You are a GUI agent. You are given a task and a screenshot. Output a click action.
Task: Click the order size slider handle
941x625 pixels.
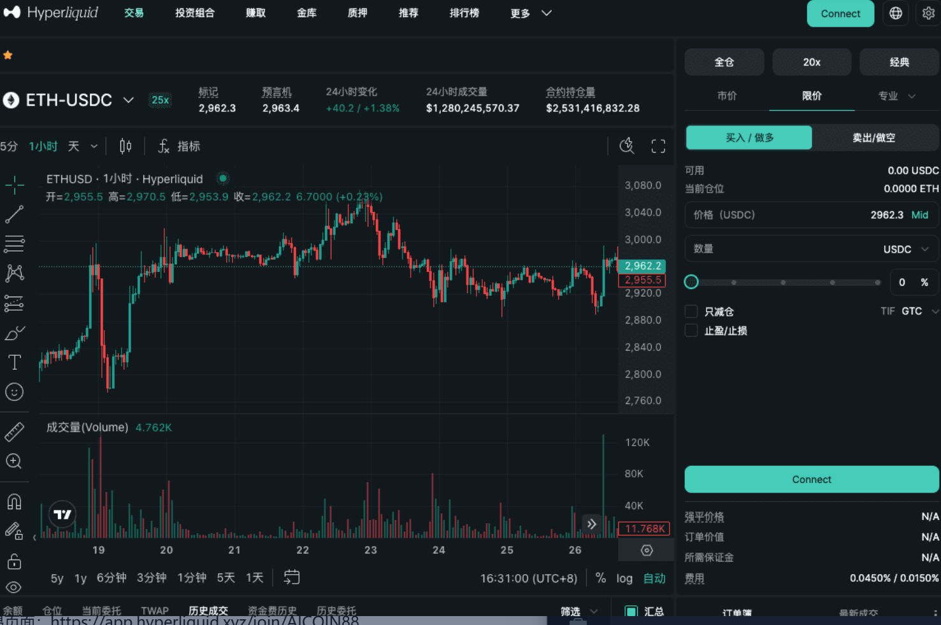click(691, 282)
